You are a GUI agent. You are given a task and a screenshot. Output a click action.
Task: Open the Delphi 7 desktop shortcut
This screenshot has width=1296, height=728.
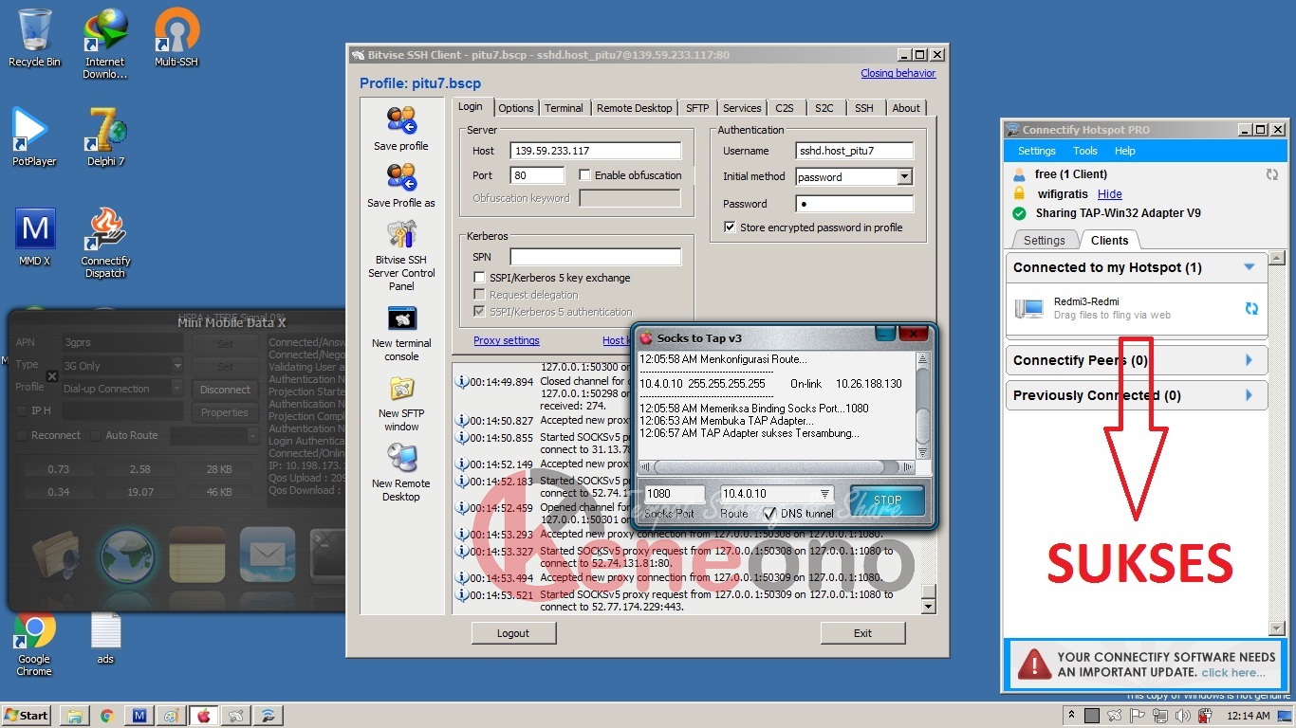point(105,137)
